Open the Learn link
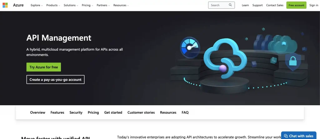 coord(245,5)
